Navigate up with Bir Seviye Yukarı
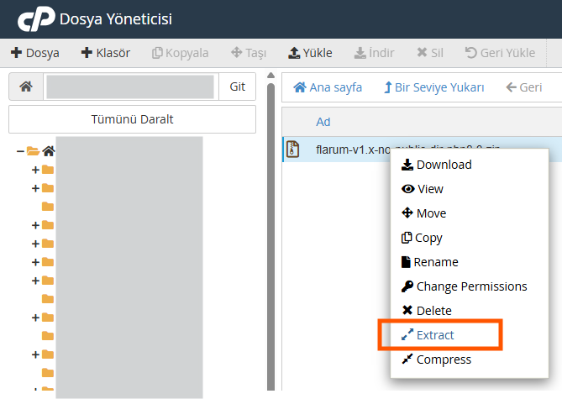 tap(434, 87)
